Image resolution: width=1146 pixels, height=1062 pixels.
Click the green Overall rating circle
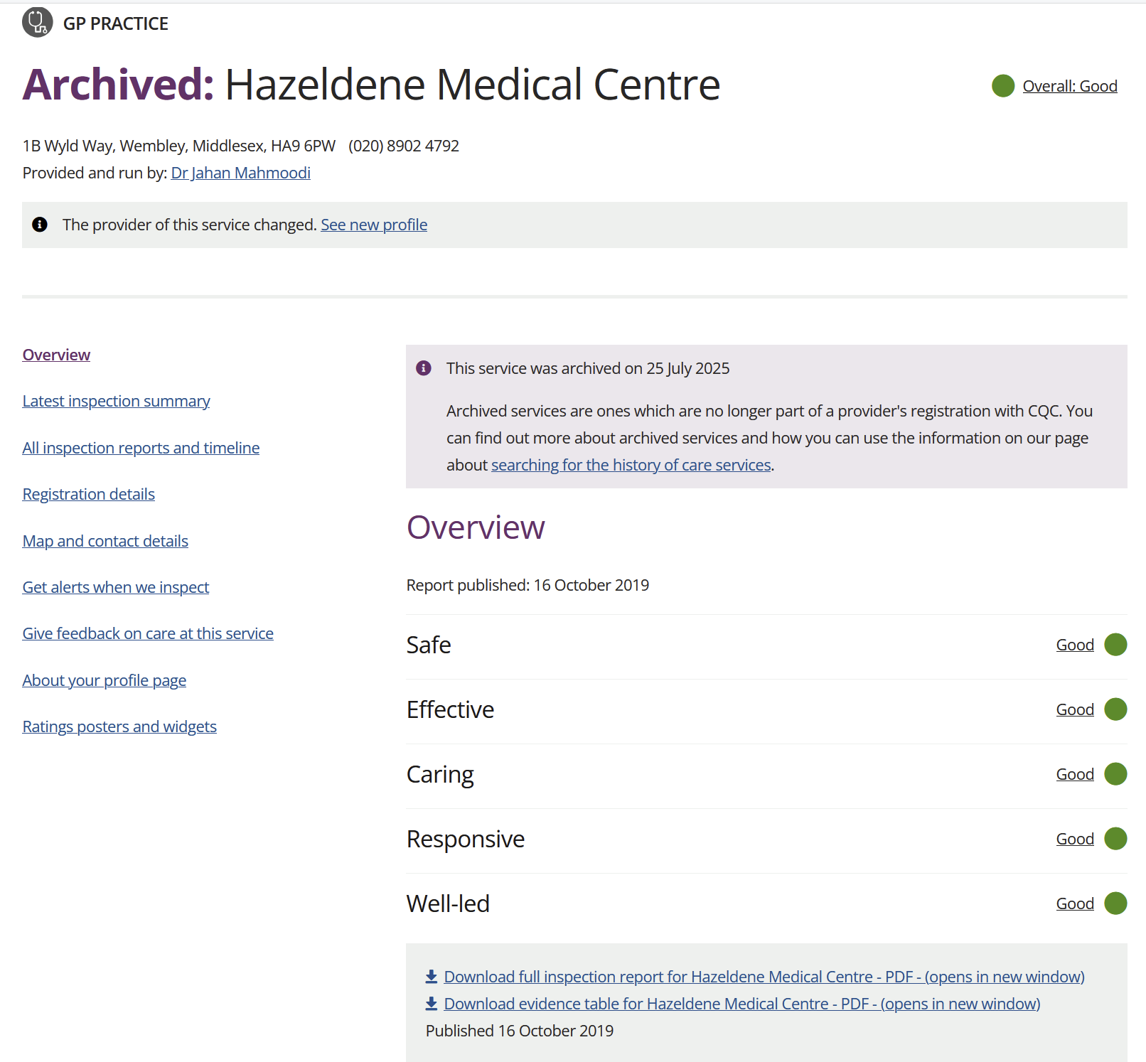1003,86
